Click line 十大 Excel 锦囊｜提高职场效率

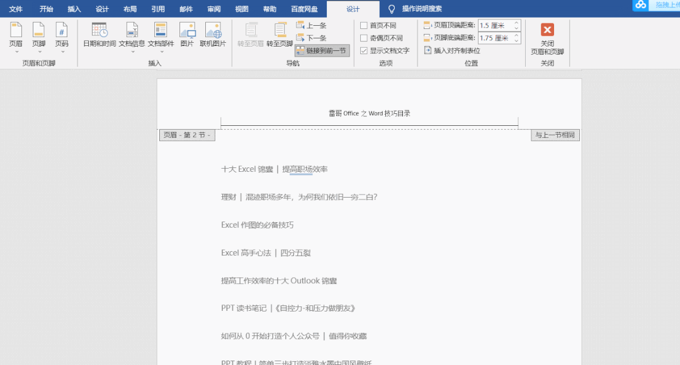(274, 169)
